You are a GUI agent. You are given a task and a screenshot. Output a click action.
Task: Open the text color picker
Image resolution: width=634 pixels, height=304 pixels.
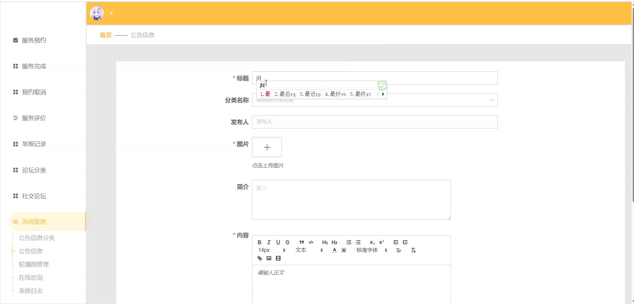pos(334,250)
